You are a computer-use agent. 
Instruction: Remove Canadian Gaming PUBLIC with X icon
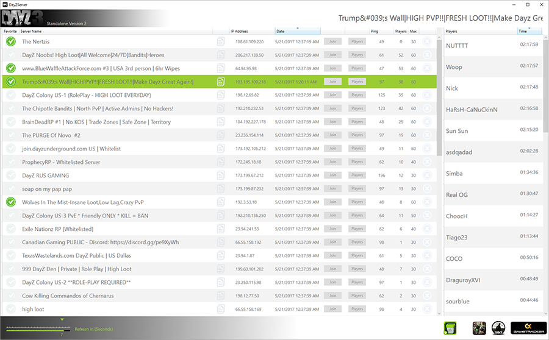(427, 243)
